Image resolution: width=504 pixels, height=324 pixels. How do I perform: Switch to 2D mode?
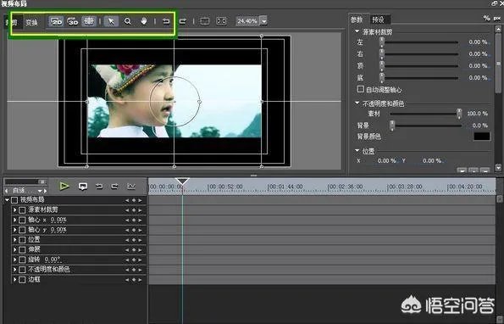56,21
